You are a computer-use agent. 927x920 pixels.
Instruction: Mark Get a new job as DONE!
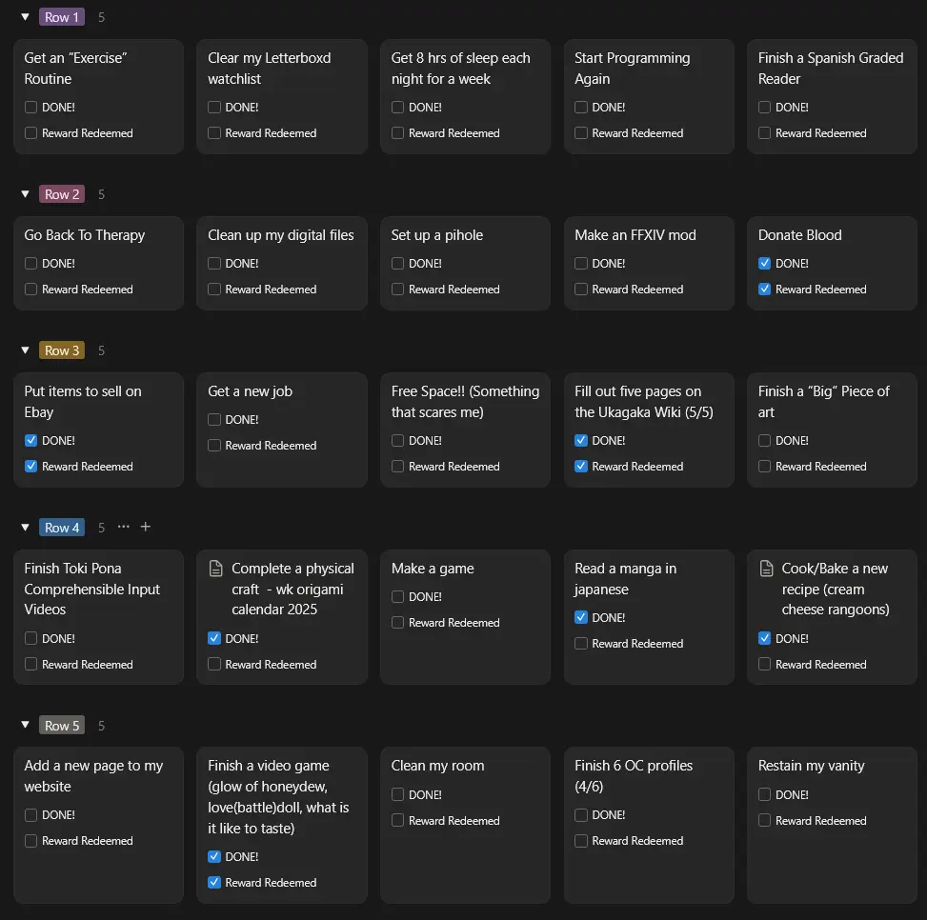[x=214, y=420]
